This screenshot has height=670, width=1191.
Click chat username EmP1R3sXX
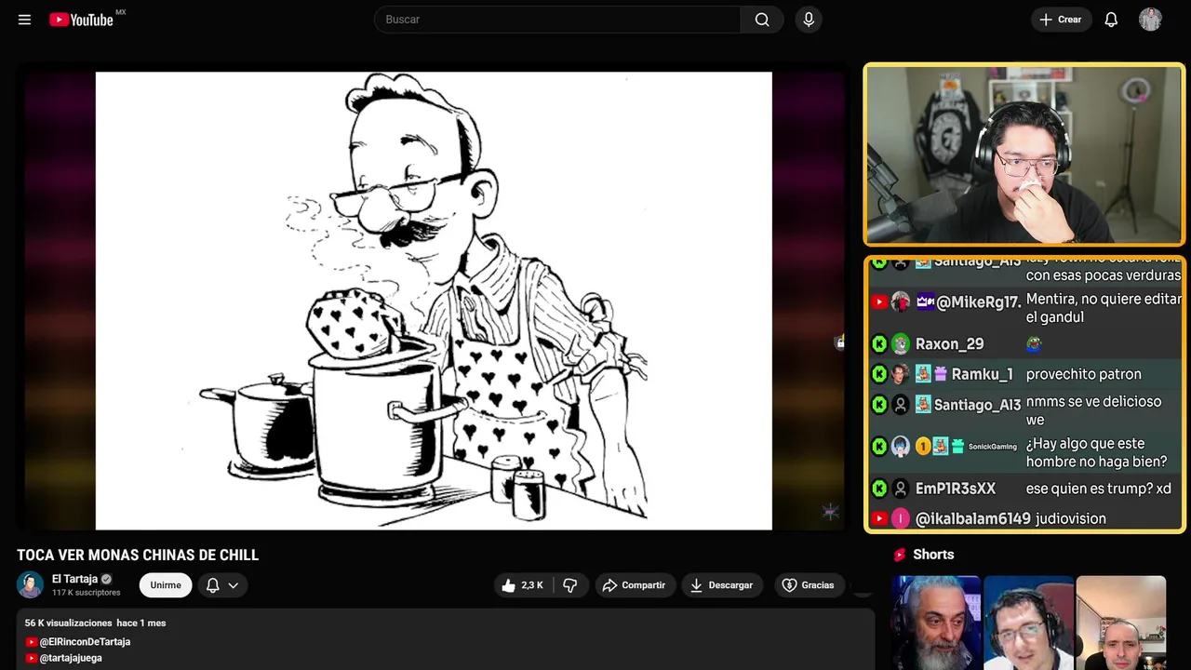956,489
